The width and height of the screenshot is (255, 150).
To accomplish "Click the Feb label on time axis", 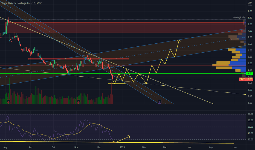I will [x=144, y=147].
